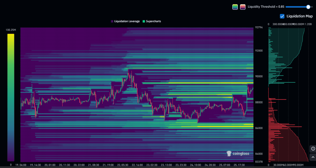Screen dimensions: 316x168
Task: Click the vertical heatmap color scale bar
Action: point(11,97)
